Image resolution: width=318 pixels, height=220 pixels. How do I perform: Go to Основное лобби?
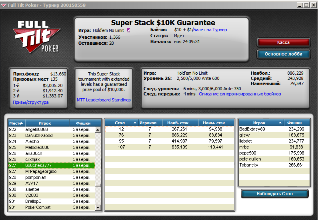click(283, 54)
